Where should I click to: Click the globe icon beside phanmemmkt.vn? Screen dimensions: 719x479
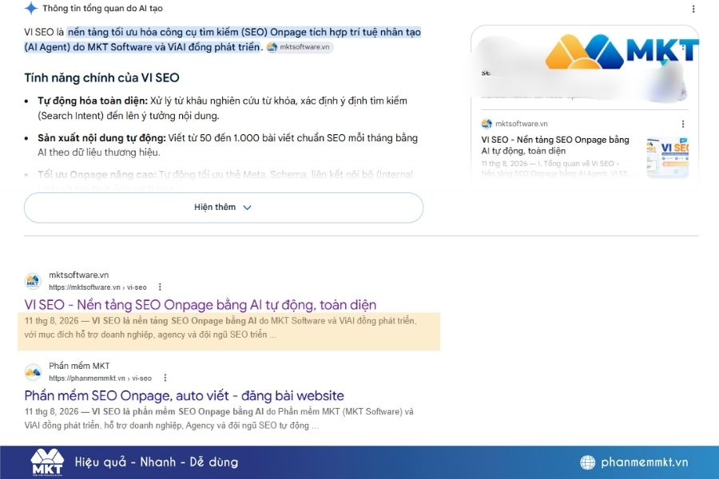587,462
